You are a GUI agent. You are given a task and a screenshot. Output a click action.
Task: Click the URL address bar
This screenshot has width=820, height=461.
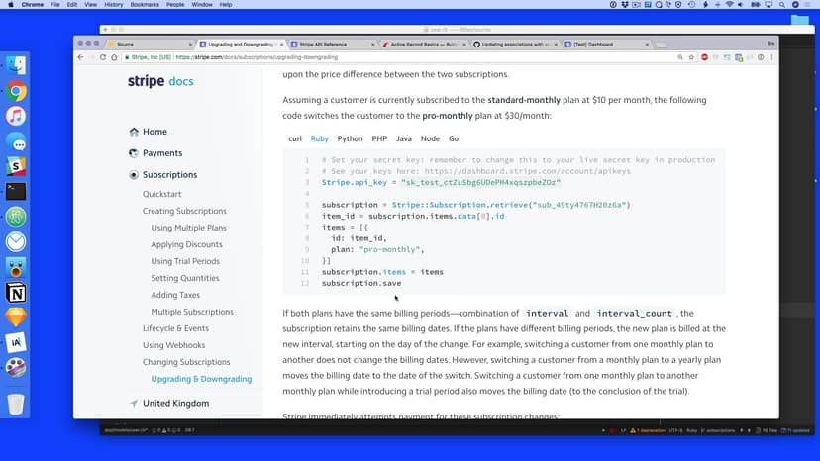tap(396, 57)
